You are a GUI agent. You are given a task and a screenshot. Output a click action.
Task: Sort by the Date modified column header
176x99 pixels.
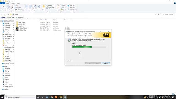tap(43, 20)
